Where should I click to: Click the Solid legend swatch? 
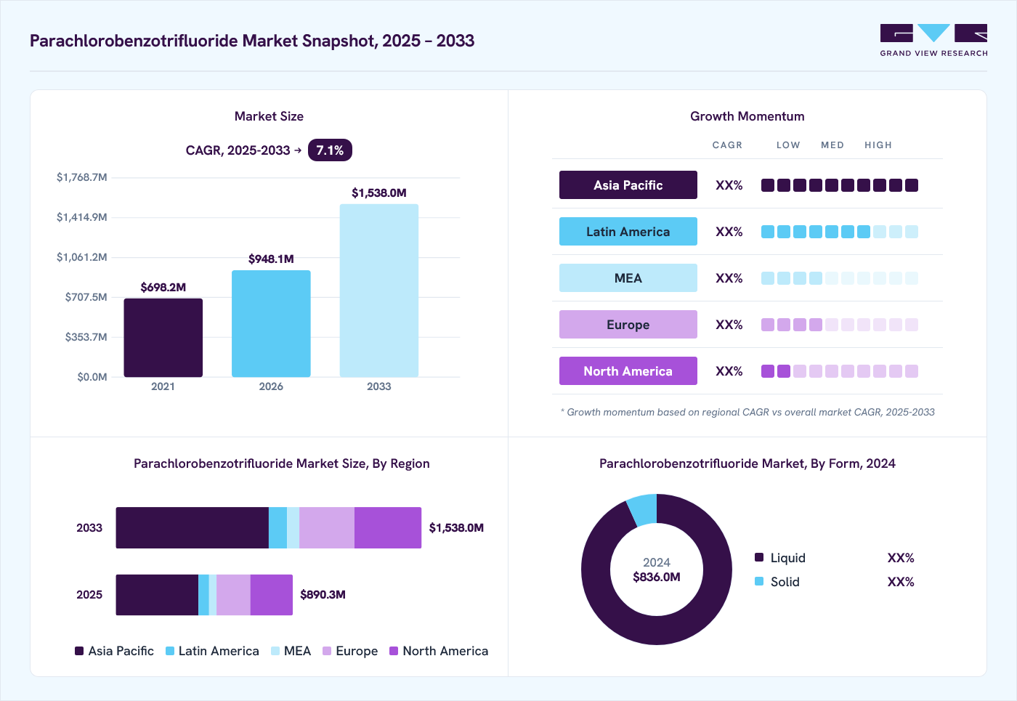(759, 581)
